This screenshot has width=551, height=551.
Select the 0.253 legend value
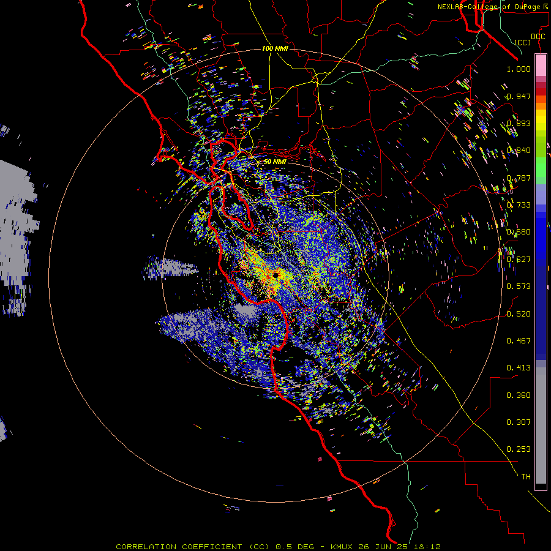click(x=519, y=449)
